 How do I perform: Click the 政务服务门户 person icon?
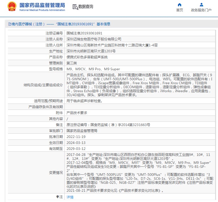(x=201, y=5)
